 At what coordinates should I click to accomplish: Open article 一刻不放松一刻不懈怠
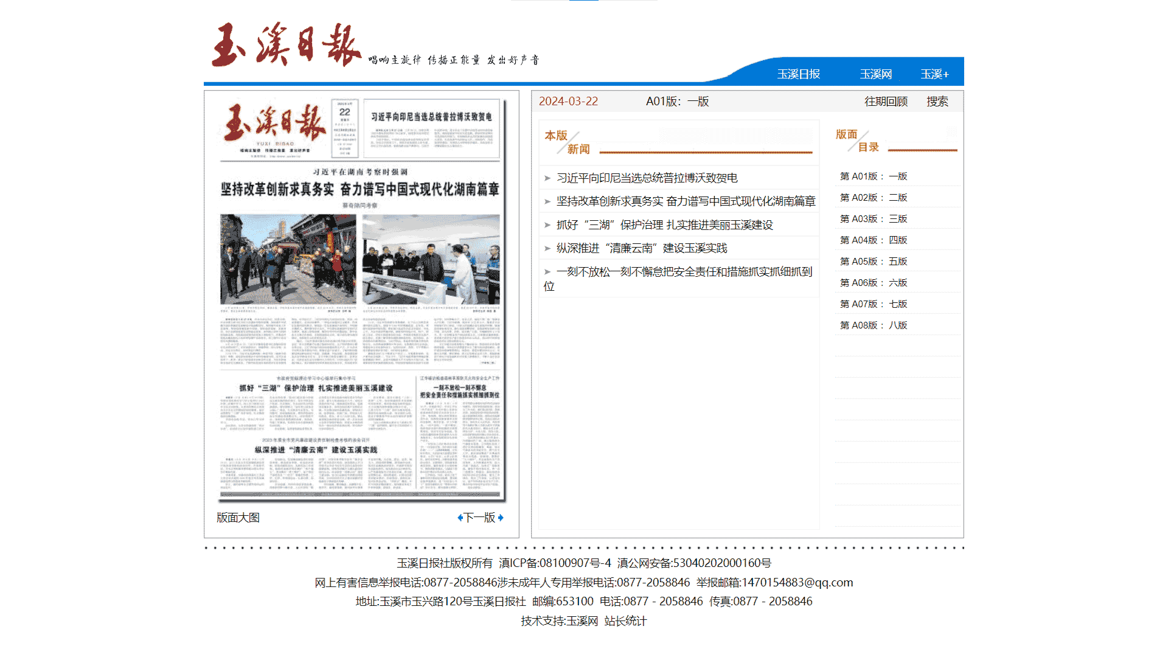point(678,279)
